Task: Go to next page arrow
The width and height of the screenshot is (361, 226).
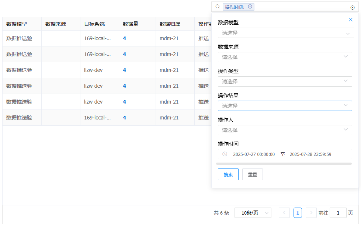Action: coord(311,213)
